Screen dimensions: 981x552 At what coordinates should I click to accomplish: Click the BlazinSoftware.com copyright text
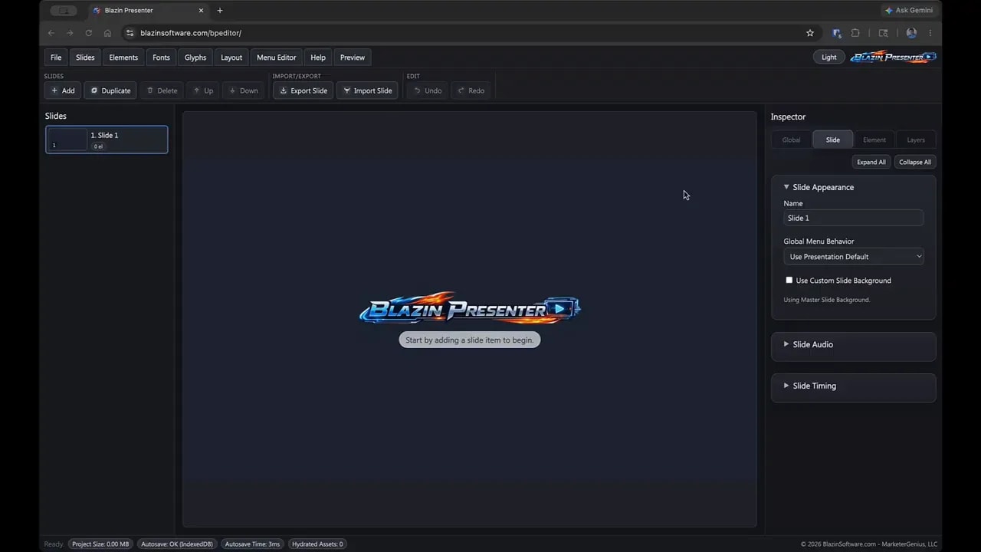(x=869, y=544)
